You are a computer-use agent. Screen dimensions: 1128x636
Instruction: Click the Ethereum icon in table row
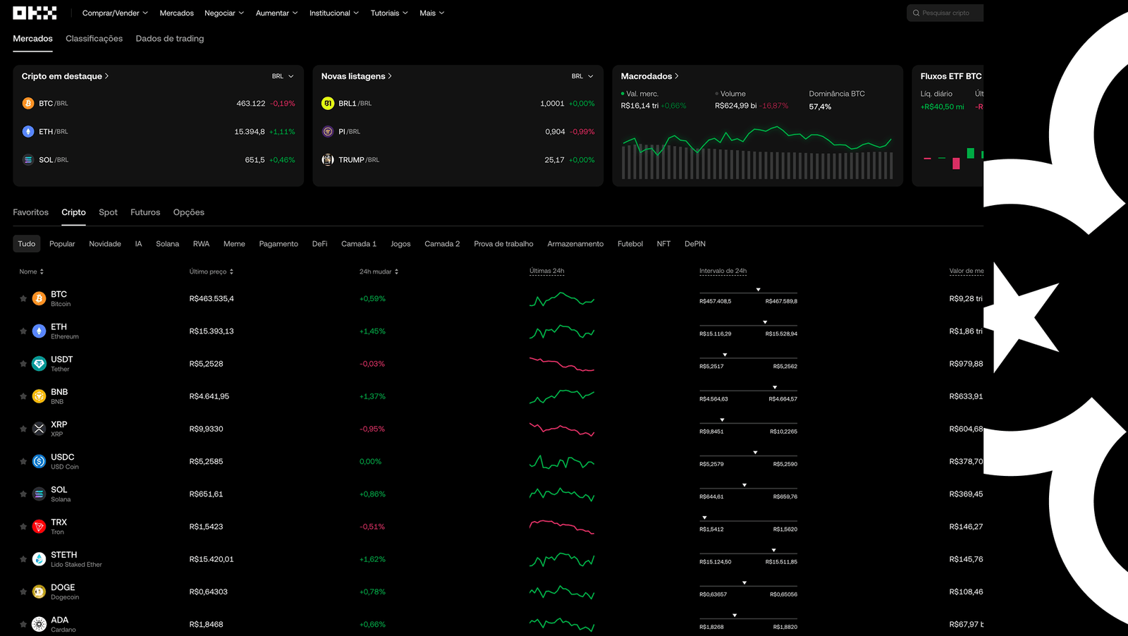point(39,331)
